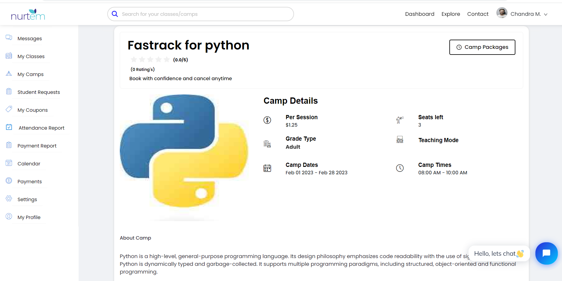Click the fifth rating star
Viewport: 562px width, 281px height.
pos(167,60)
